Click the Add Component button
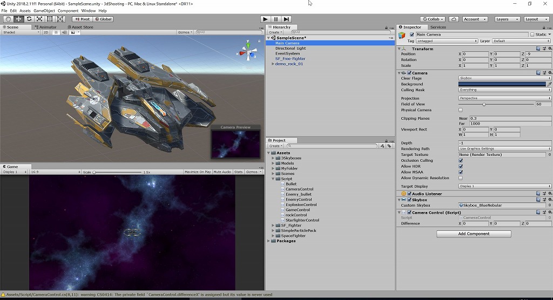Image resolution: width=553 pixels, height=300 pixels. click(x=474, y=234)
